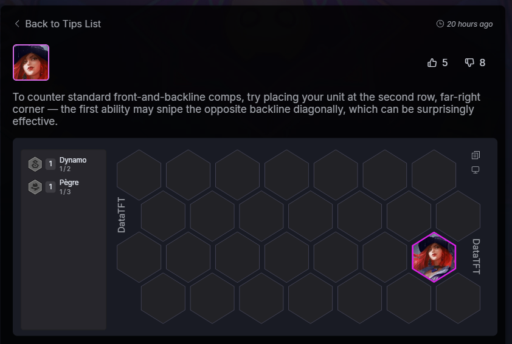This screenshot has width=512, height=344.
Task: Click the Pègre trait icon
Action: 35,187
